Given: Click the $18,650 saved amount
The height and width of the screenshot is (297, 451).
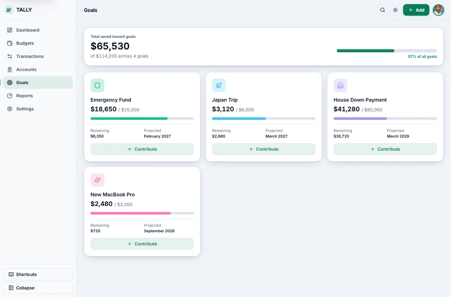Looking at the screenshot, I should tap(103, 109).
